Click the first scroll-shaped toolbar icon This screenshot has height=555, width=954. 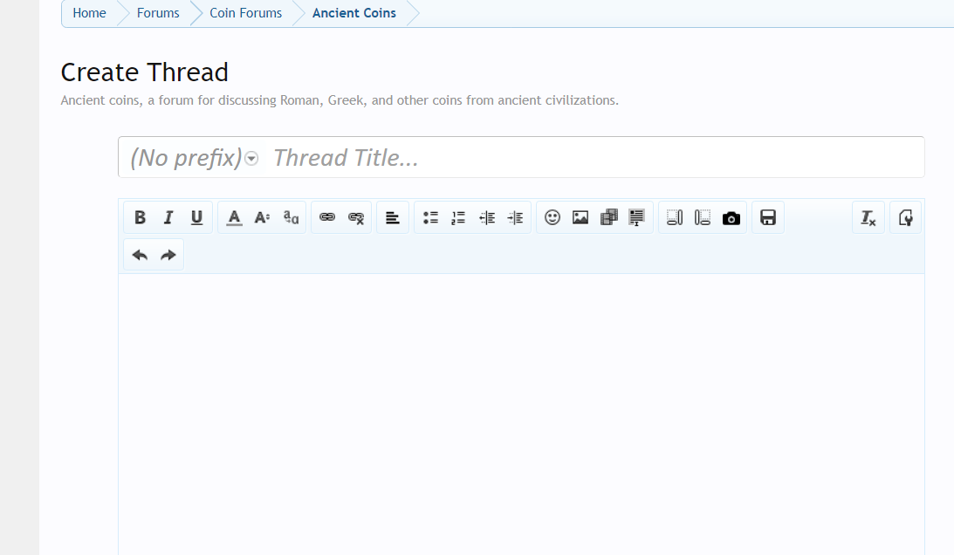(674, 218)
